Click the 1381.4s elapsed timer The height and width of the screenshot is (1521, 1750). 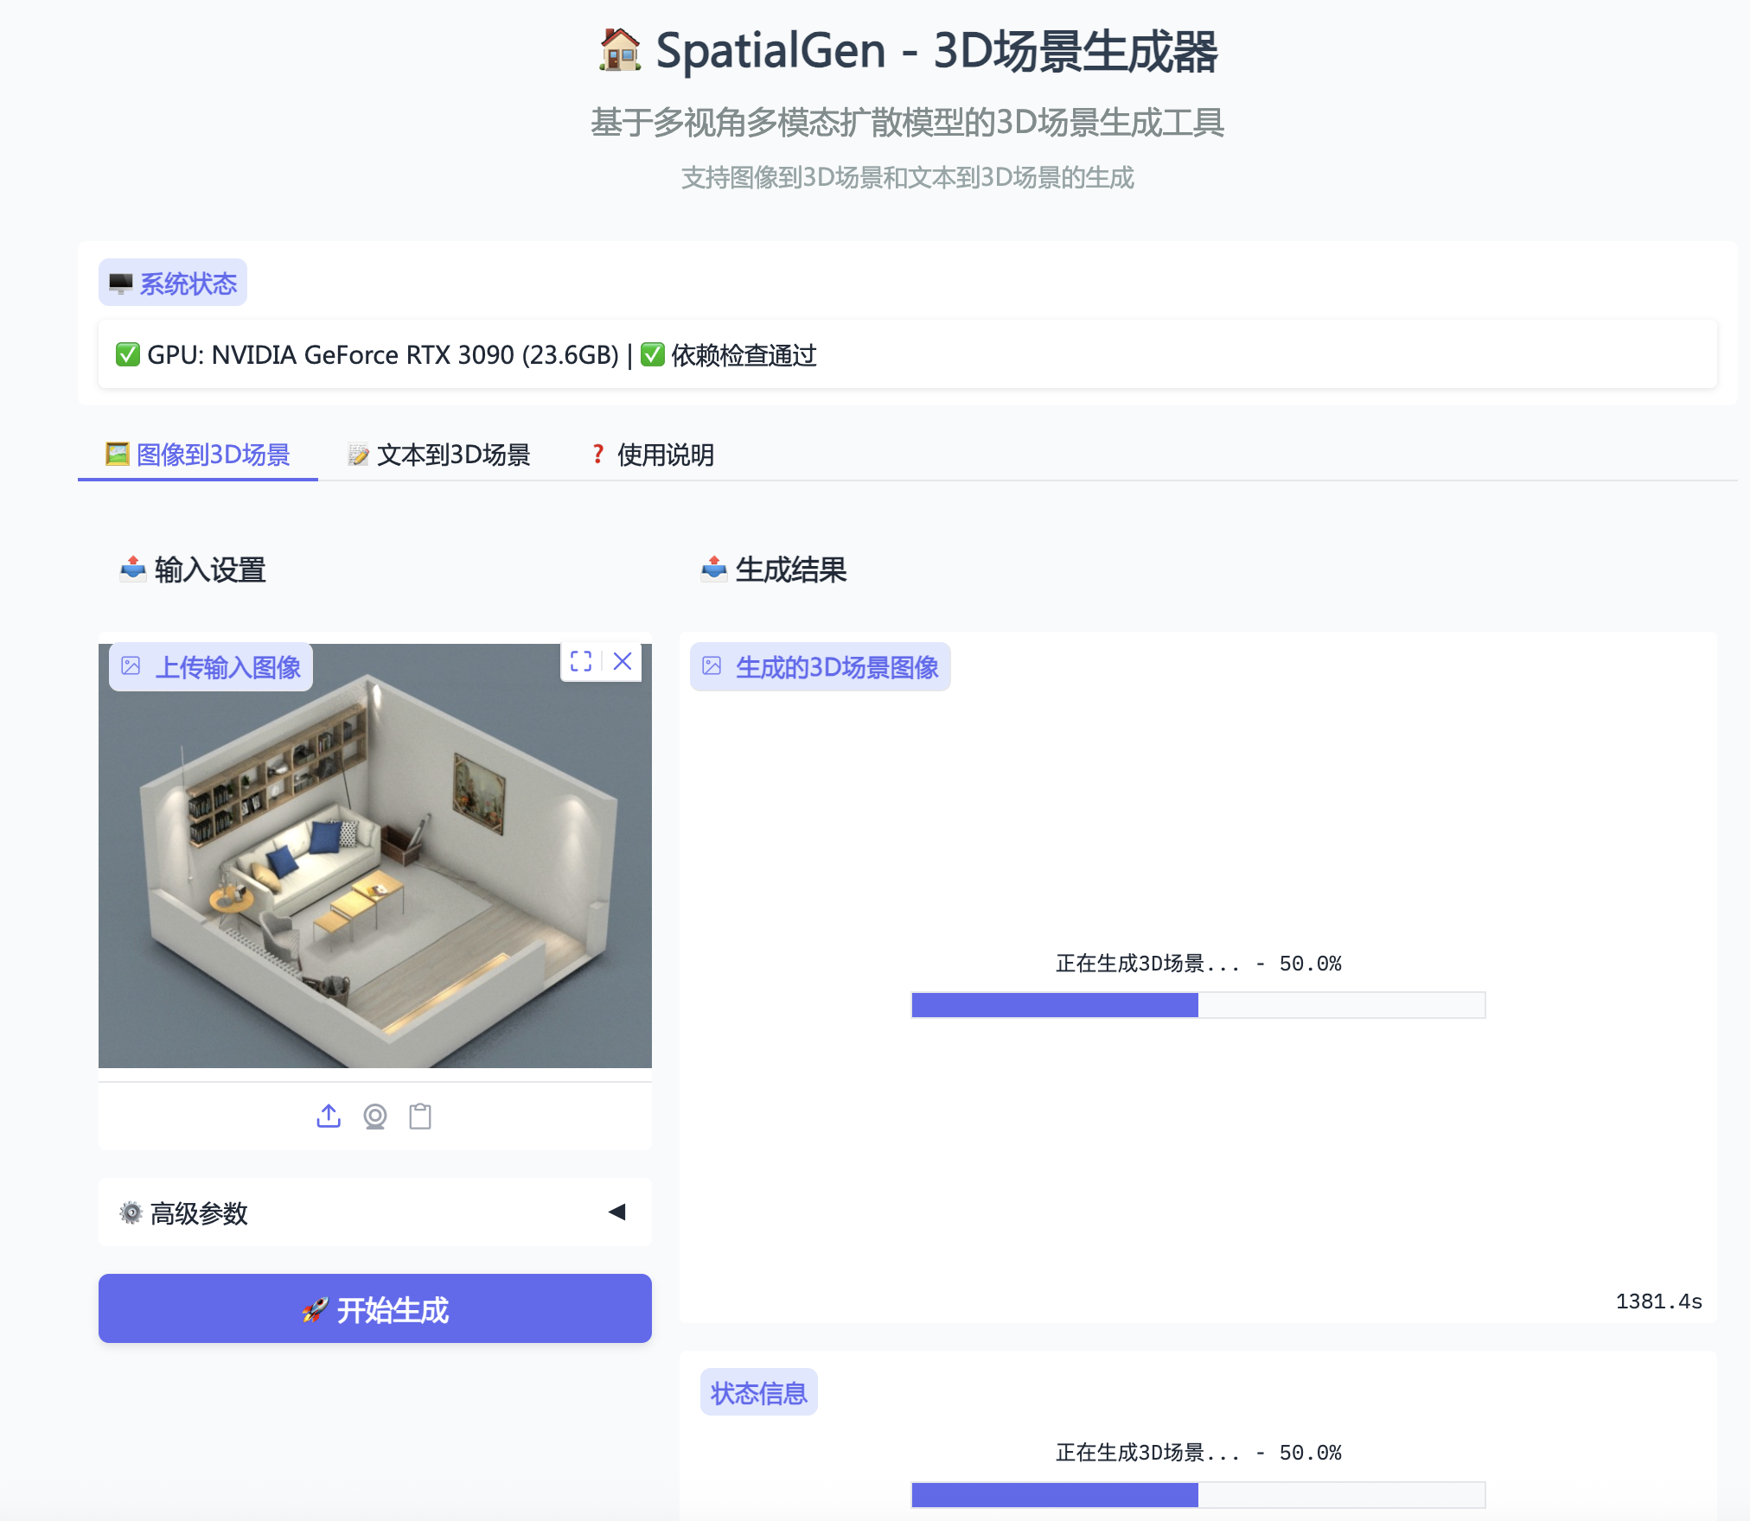[x=1658, y=1301]
